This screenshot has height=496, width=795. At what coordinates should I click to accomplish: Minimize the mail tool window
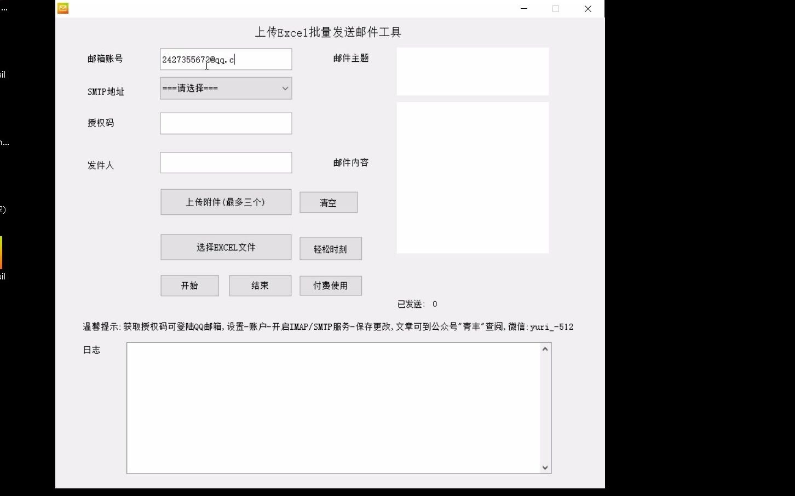524,9
